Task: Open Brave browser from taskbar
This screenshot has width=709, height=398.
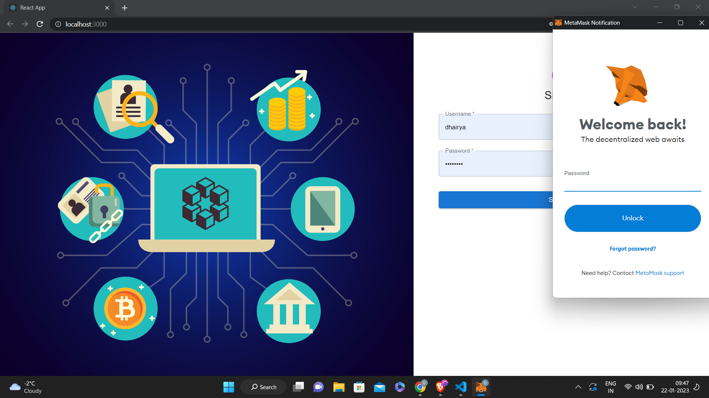Action: click(x=441, y=387)
